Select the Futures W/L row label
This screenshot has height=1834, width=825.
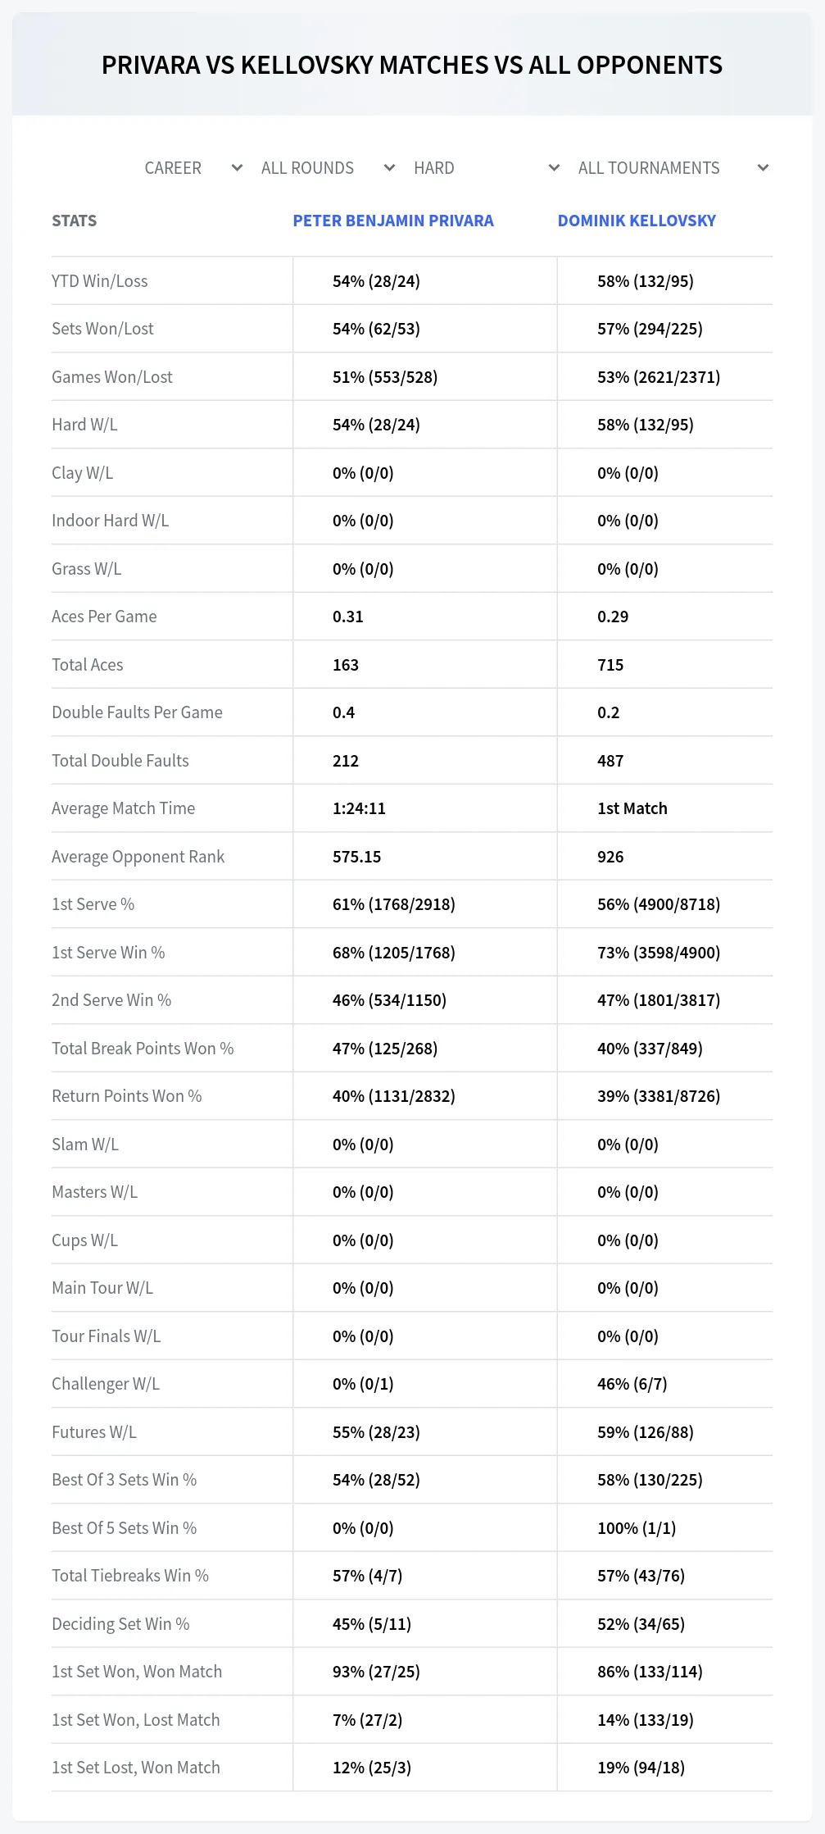(94, 1432)
